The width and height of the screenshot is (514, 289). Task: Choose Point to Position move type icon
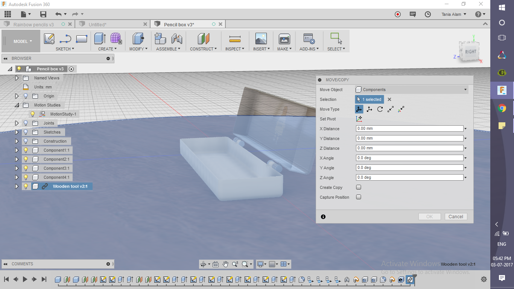(x=401, y=109)
